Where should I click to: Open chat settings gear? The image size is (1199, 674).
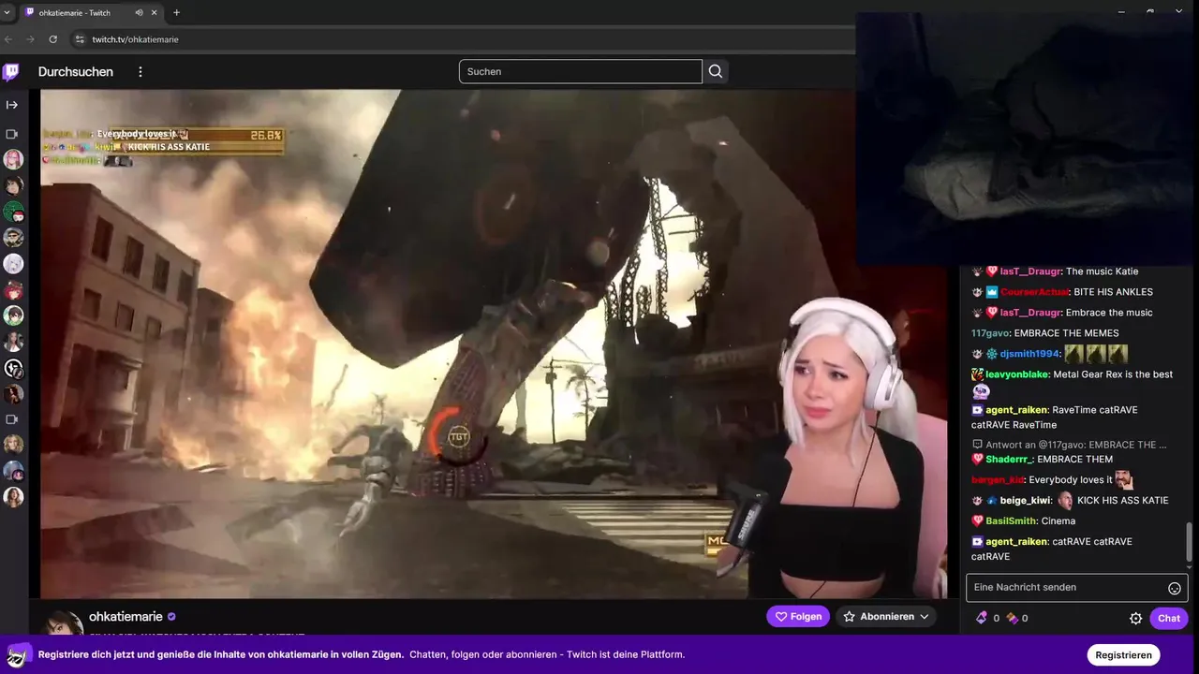[1135, 618]
